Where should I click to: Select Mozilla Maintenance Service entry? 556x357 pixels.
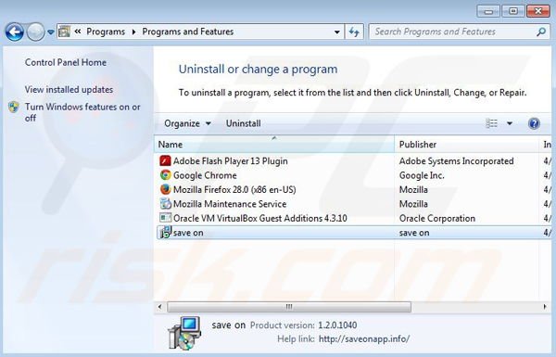(x=230, y=204)
